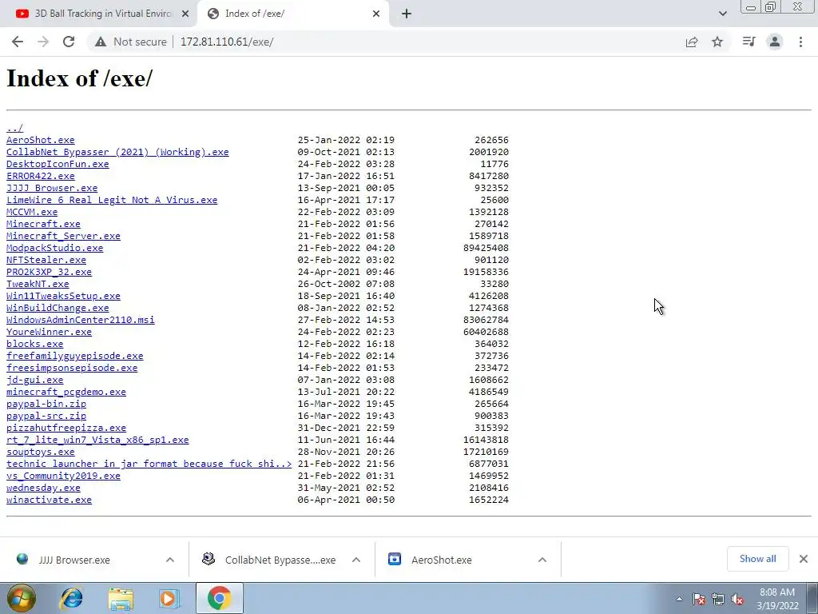
Task: Bookmark this page with the star
Action: 717,42
